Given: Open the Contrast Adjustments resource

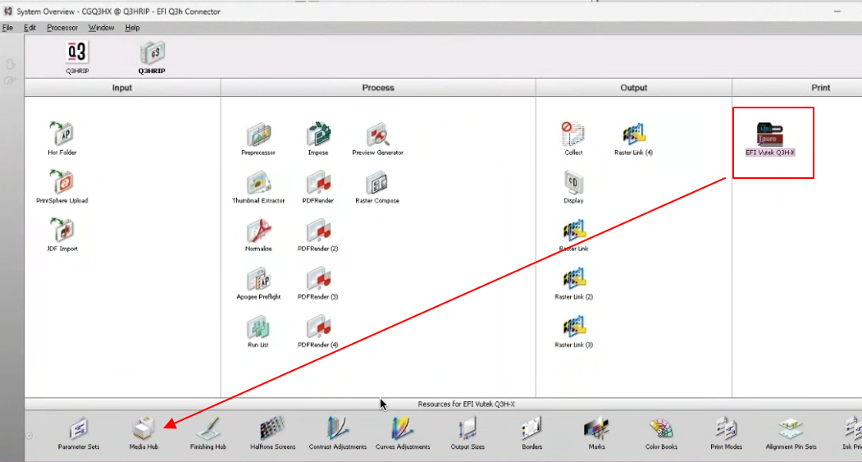Looking at the screenshot, I should click(x=338, y=428).
